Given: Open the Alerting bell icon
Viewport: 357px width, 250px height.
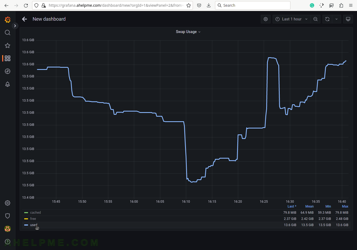Looking at the screenshot, I should (8, 84).
